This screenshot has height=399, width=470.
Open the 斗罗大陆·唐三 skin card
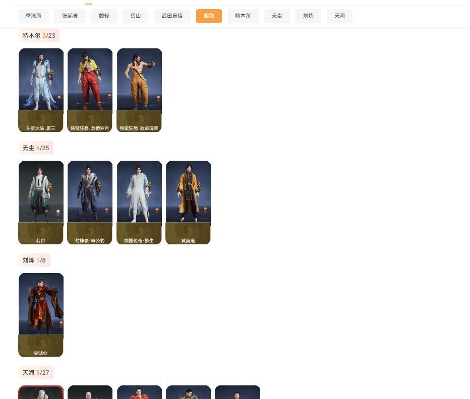41,90
